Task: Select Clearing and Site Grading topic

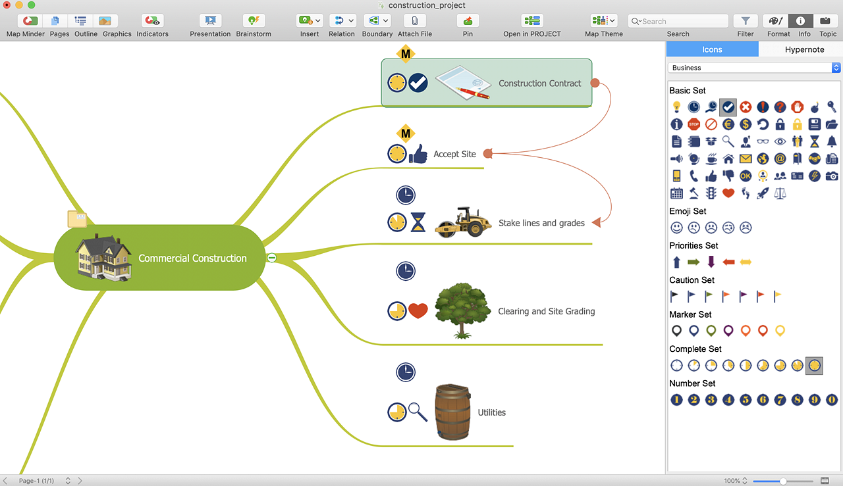Action: click(546, 311)
